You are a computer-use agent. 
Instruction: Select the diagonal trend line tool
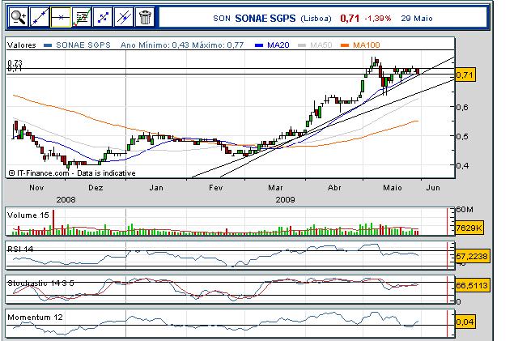pos(40,17)
